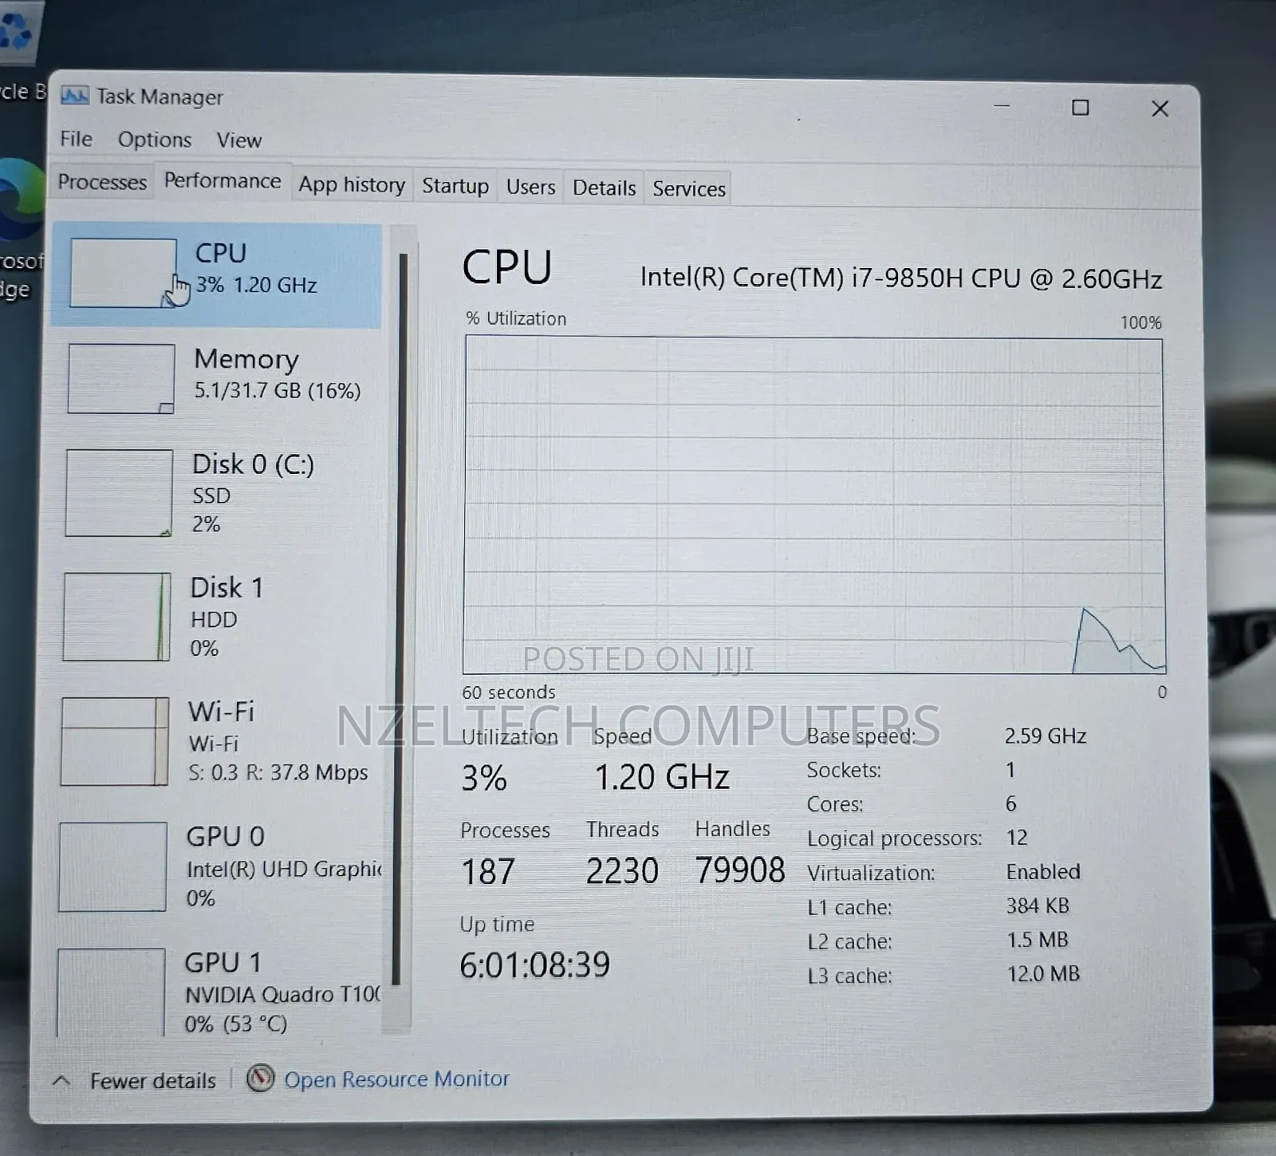Click the Virtualization Enabled value

coord(1043,871)
